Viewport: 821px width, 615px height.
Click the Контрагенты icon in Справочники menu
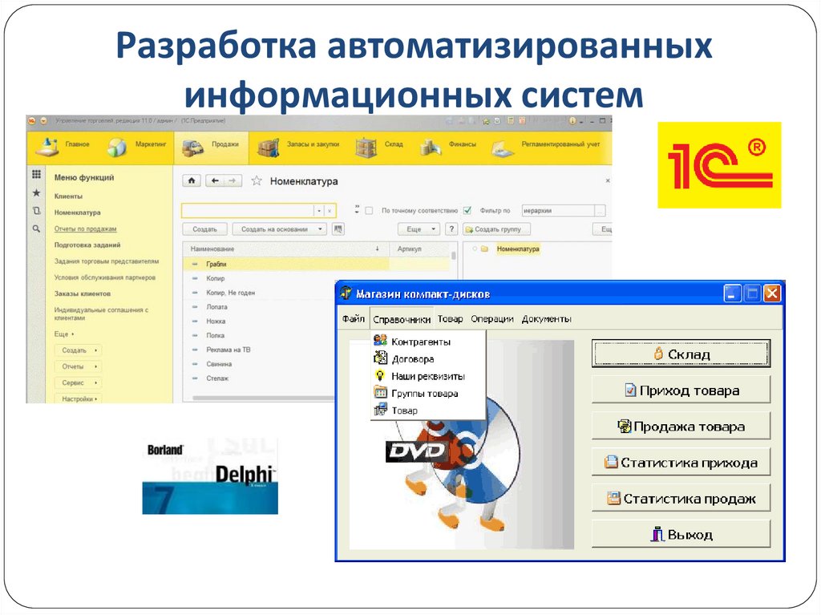[x=380, y=341]
